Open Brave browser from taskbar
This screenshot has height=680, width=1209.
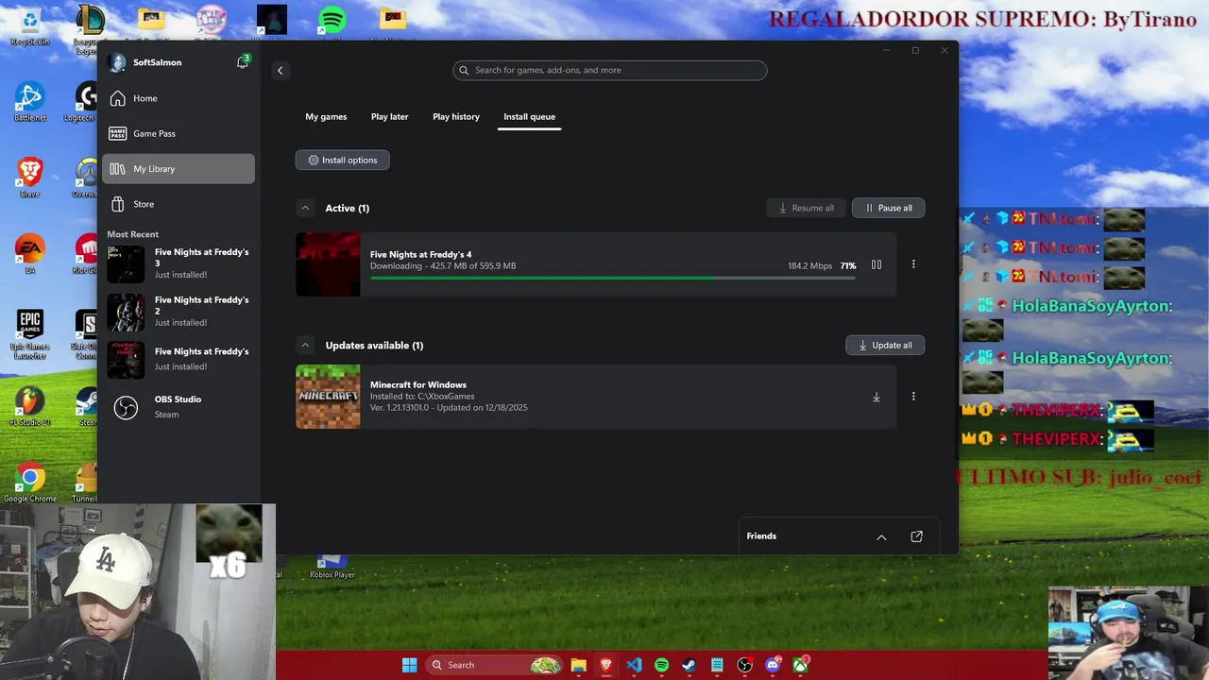coord(606,665)
